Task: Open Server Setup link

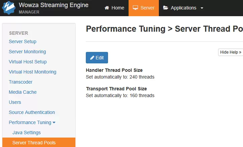Action: coord(23,41)
